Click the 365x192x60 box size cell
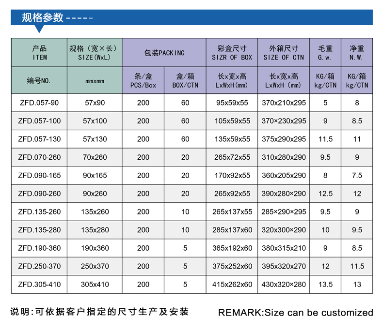 [232, 248]
